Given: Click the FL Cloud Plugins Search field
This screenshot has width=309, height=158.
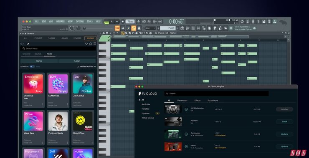Looking at the screenshot, I should (x=216, y=94).
